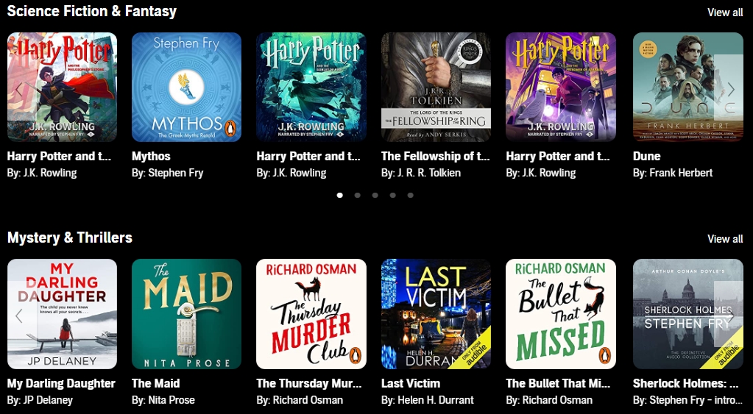
Task: Open the Dune audiobook cover
Action: tap(688, 87)
